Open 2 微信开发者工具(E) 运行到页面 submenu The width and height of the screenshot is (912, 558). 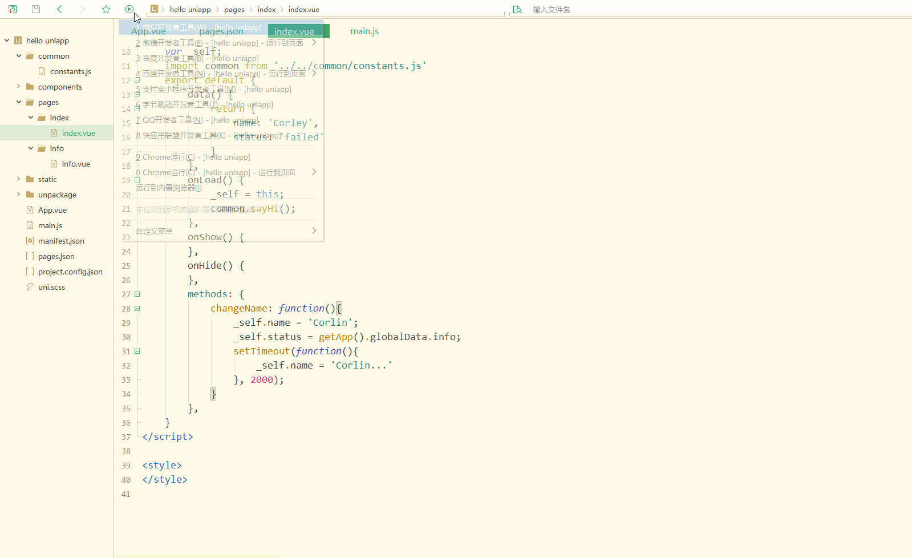pos(221,43)
